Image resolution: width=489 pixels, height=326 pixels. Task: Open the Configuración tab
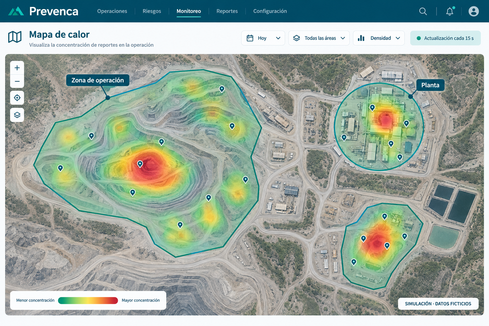click(270, 11)
